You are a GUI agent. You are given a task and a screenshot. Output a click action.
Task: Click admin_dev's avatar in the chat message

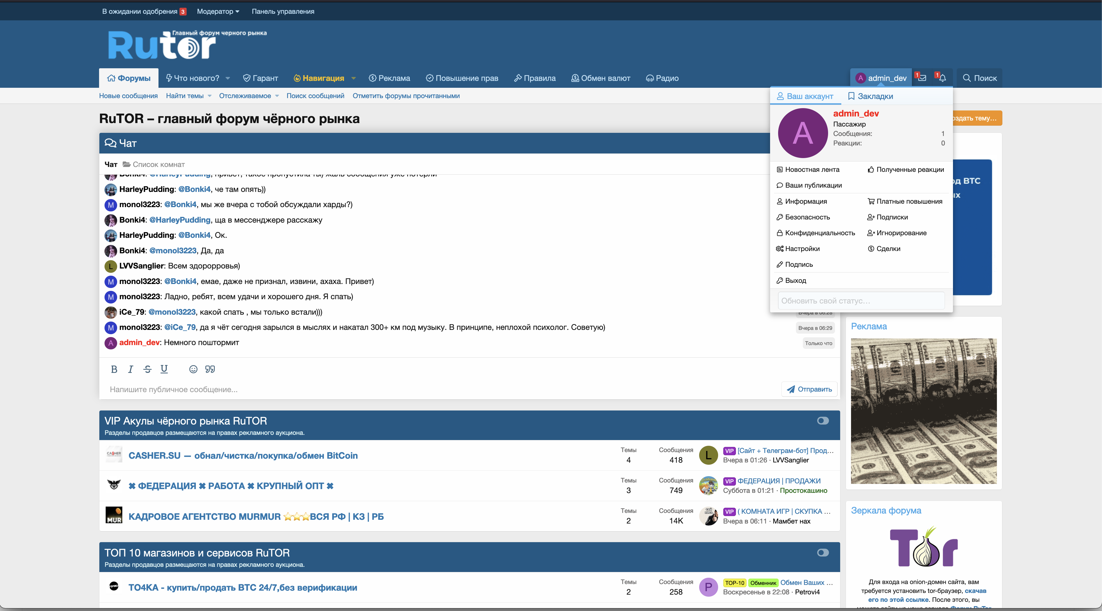(x=111, y=343)
